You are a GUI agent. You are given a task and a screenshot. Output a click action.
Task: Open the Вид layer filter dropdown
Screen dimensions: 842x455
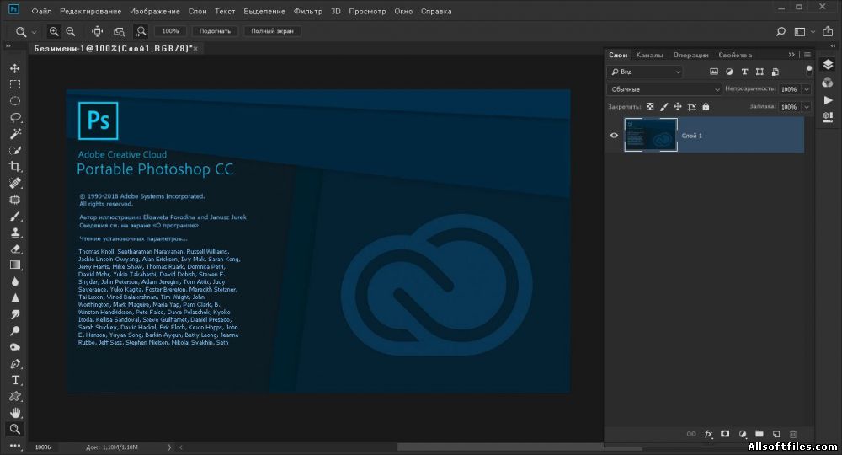[646, 72]
